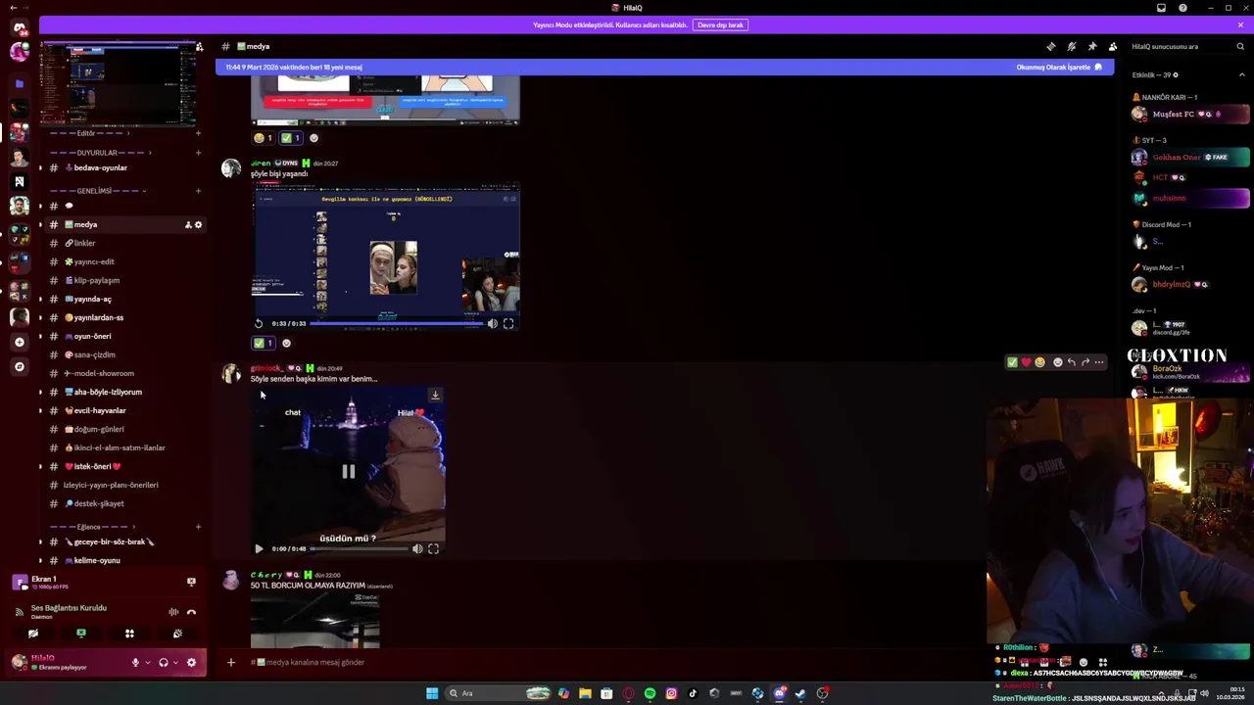Viewport: 1254px width, 705px height.
Task: Open the Discover servers compass icon
Action: (19, 366)
